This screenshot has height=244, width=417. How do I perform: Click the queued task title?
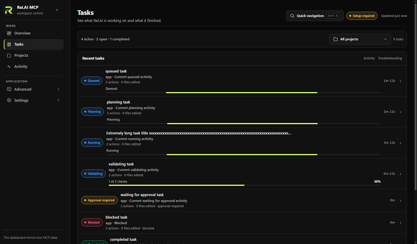pyautogui.click(x=116, y=71)
